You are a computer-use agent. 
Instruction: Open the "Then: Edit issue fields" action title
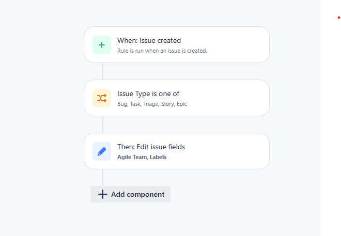[151, 147]
